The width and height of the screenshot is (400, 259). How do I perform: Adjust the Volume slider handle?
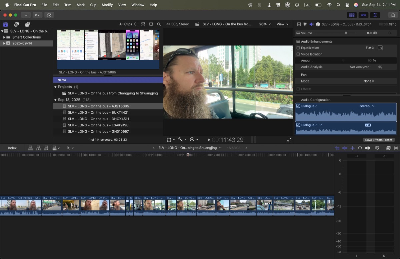346,33
